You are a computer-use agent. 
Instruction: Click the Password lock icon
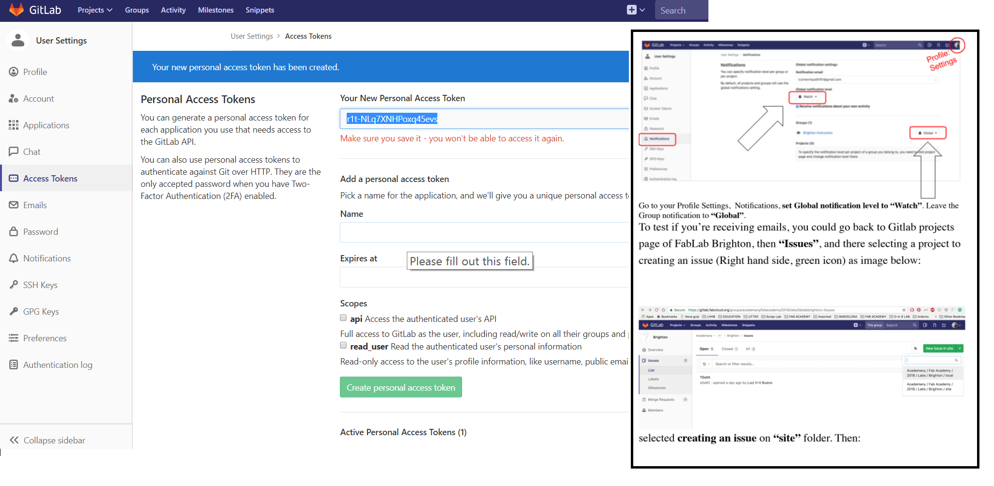14,231
